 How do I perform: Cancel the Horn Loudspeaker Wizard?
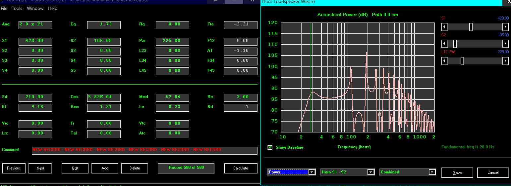(493, 172)
